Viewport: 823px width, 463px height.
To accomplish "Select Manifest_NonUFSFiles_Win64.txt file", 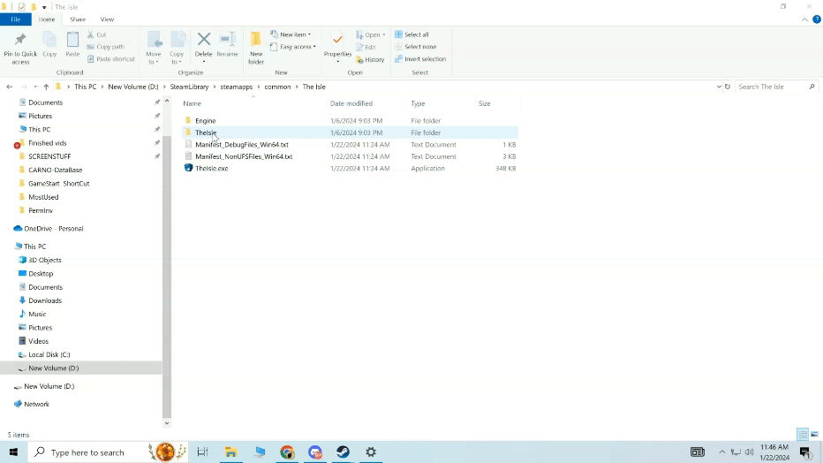I will click(350, 156).
